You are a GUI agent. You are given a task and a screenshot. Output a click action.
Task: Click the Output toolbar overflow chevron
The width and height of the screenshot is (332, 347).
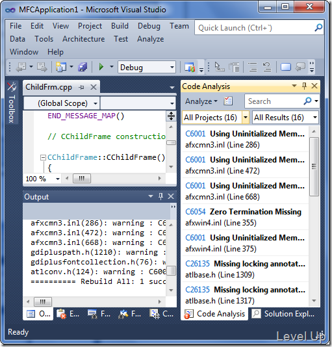[x=173, y=207]
